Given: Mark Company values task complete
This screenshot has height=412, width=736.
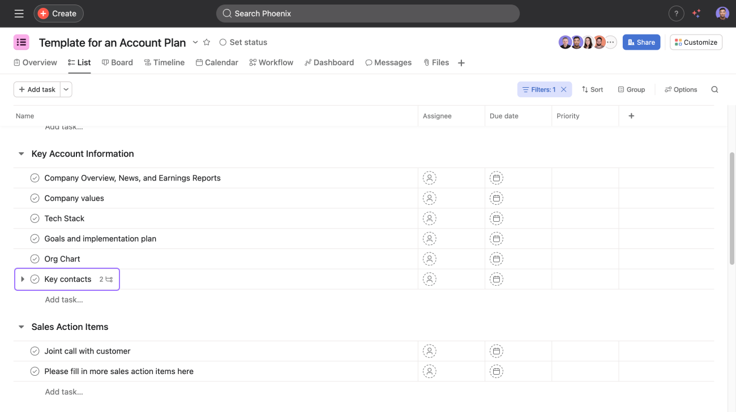Looking at the screenshot, I should [35, 198].
